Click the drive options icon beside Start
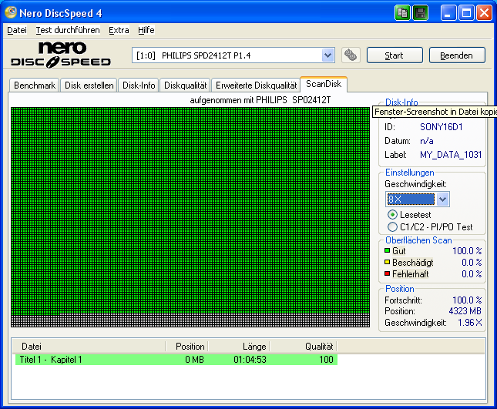The image size is (497, 409). [x=351, y=55]
